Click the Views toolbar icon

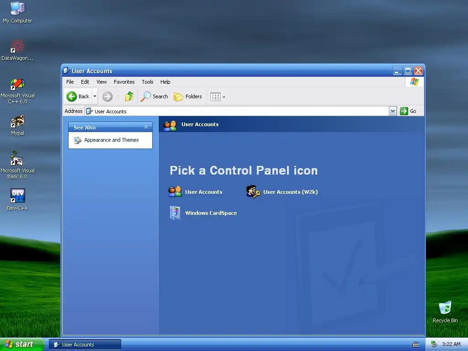coord(215,97)
